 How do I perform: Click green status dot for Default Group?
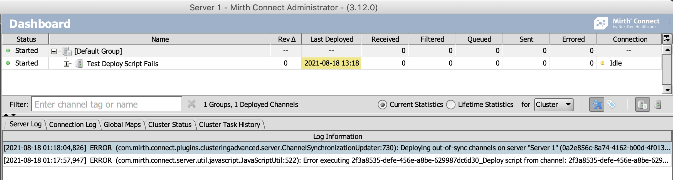(x=8, y=50)
